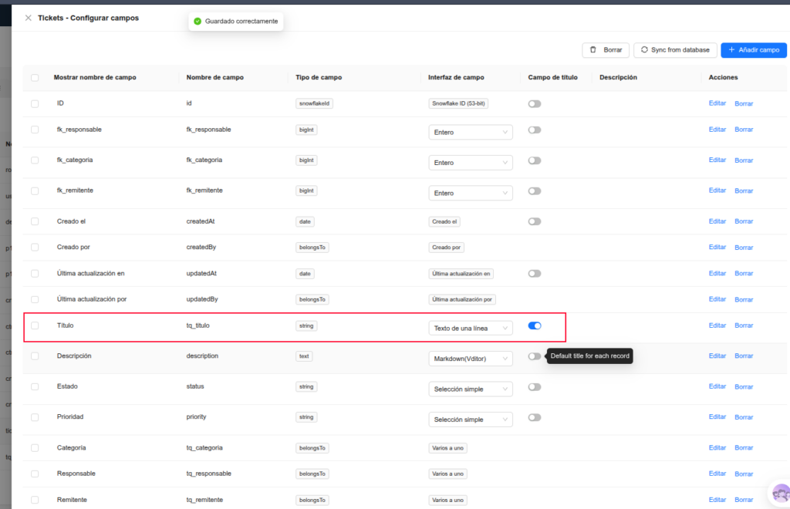Click the Borrar toolbar button
Image resolution: width=790 pixels, height=509 pixels.
[x=606, y=50]
